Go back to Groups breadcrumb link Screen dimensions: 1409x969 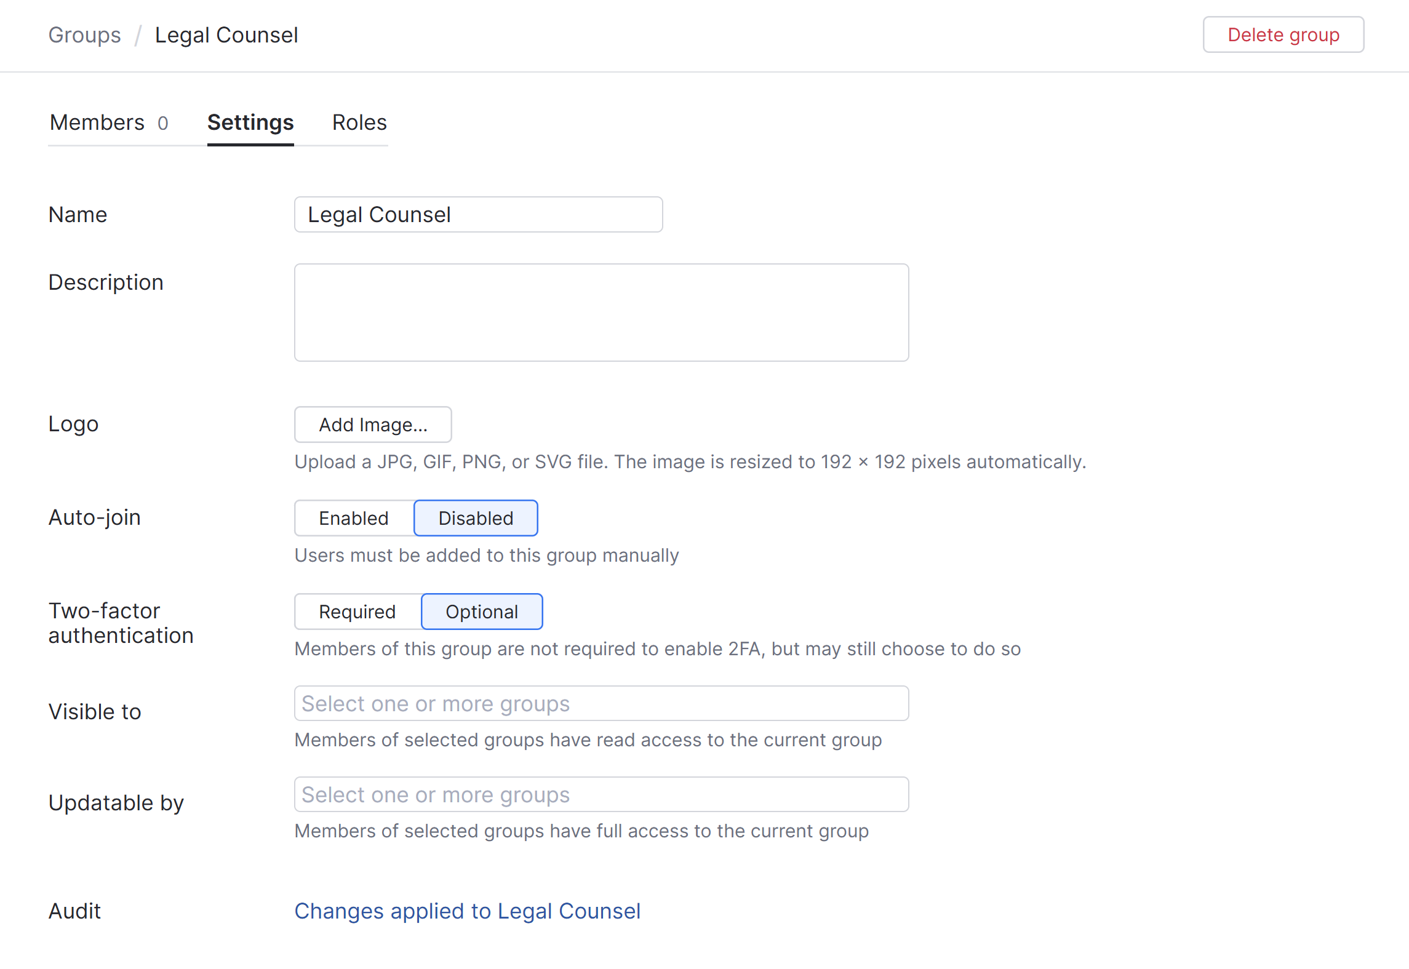pos(85,35)
